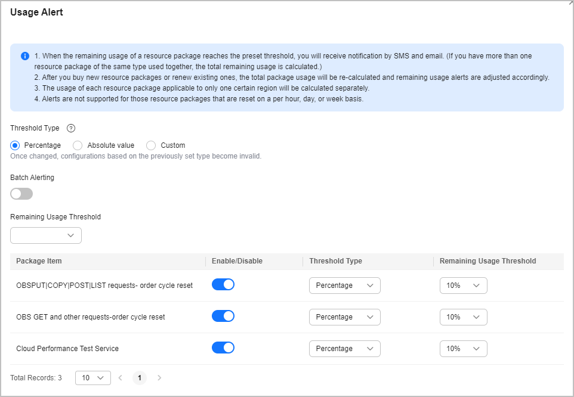The height and width of the screenshot is (397, 574).
Task: Open Threshold Type dropdown for OBSPUT row
Action: tap(345, 286)
